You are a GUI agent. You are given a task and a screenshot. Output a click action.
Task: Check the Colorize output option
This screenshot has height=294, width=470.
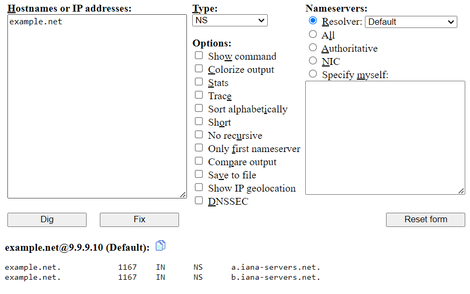pyautogui.click(x=199, y=69)
